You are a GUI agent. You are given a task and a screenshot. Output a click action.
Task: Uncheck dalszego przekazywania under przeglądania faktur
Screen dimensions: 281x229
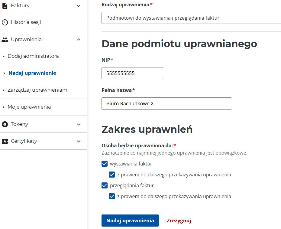pyautogui.click(x=112, y=196)
